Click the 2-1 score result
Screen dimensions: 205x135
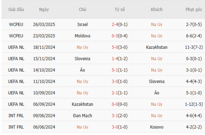[x=115, y=93]
